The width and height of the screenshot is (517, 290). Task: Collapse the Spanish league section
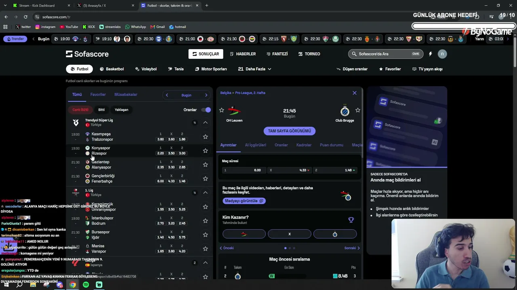[x=205, y=263]
